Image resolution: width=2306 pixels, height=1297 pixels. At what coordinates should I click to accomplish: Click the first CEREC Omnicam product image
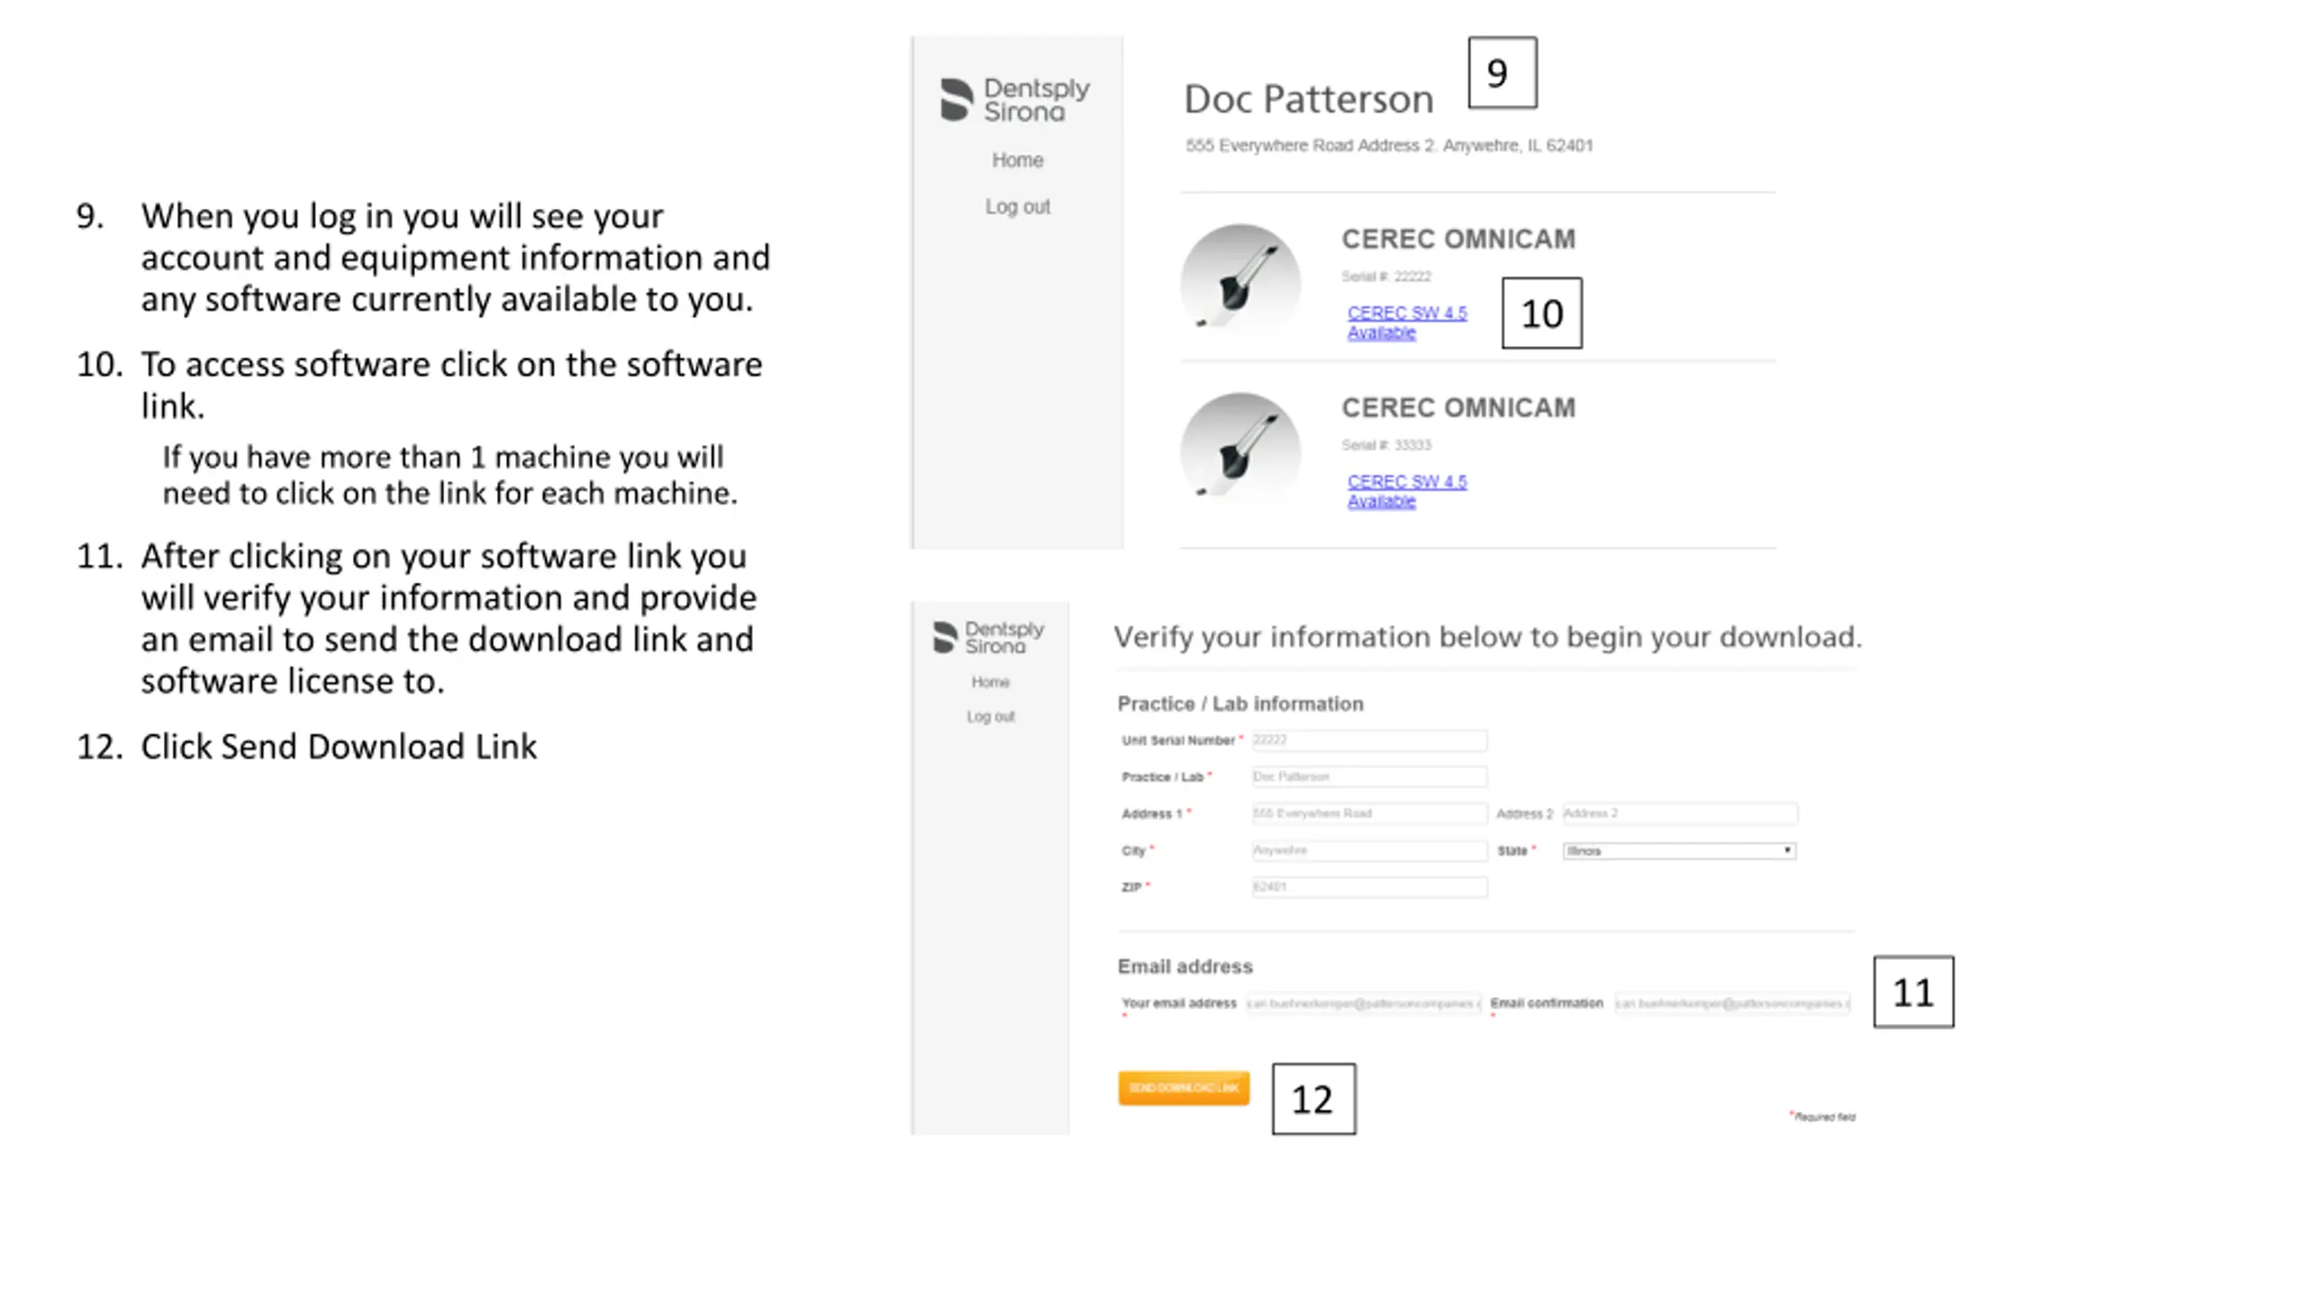click(x=1240, y=280)
